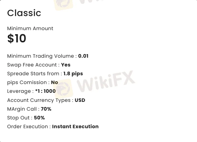
Task: Click the Swap Free Account label
Action: point(33,65)
